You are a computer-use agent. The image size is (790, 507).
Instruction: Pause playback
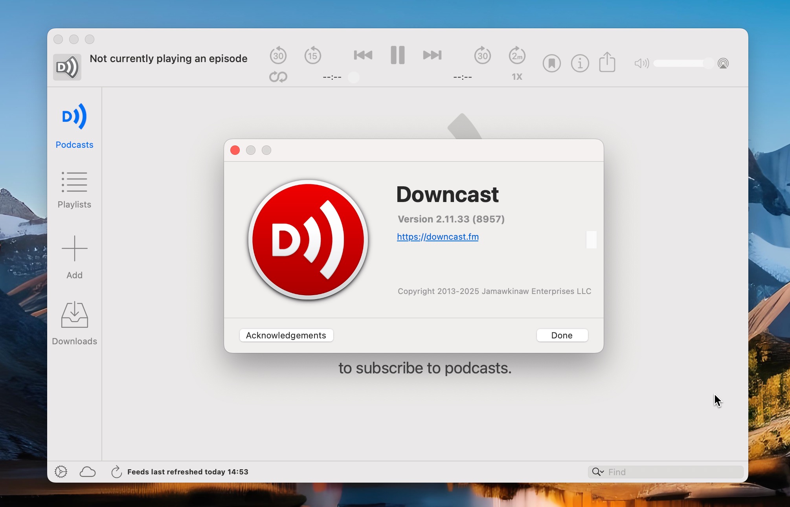coord(397,55)
